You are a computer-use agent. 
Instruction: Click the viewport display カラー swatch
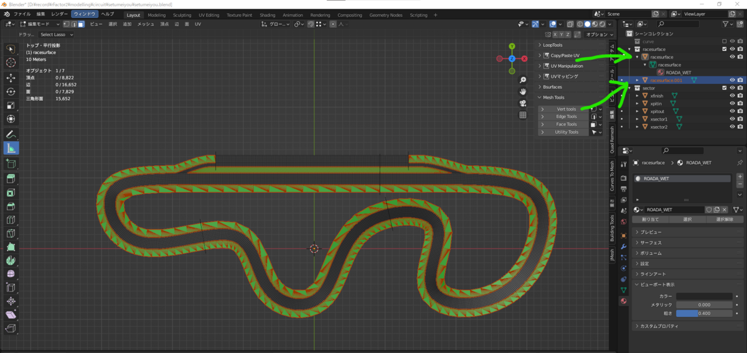704,296
